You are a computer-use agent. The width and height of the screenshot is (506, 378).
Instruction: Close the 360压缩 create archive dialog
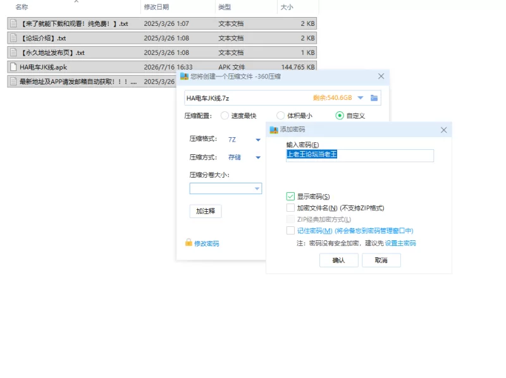[381, 76]
